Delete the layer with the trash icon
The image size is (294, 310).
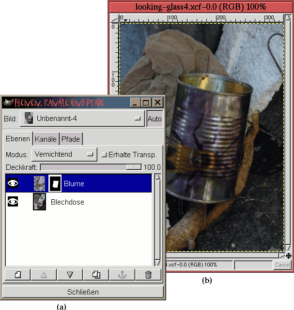click(148, 275)
